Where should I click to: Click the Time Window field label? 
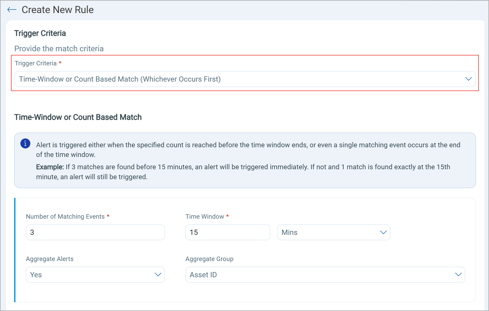pos(205,217)
